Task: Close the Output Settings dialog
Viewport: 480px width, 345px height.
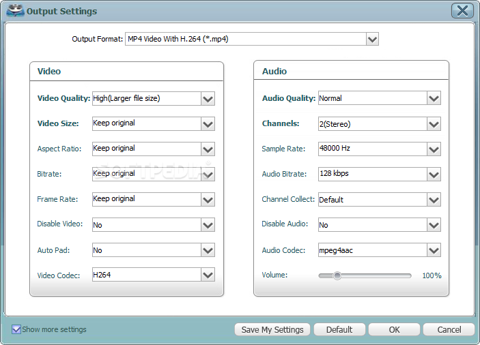Action: [x=462, y=11]
